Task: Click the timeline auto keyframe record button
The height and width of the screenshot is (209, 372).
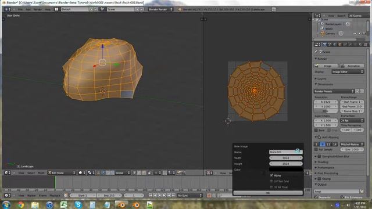Action: tap(209, 196)
